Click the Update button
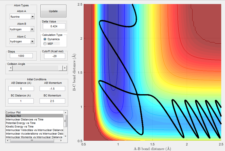225x151 pixels. (53, 11)
